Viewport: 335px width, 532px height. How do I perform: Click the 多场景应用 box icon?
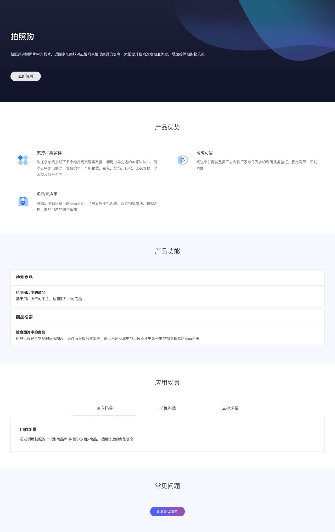coord(23,201)
